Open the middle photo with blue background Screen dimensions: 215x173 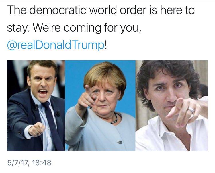tap(100, 105)
